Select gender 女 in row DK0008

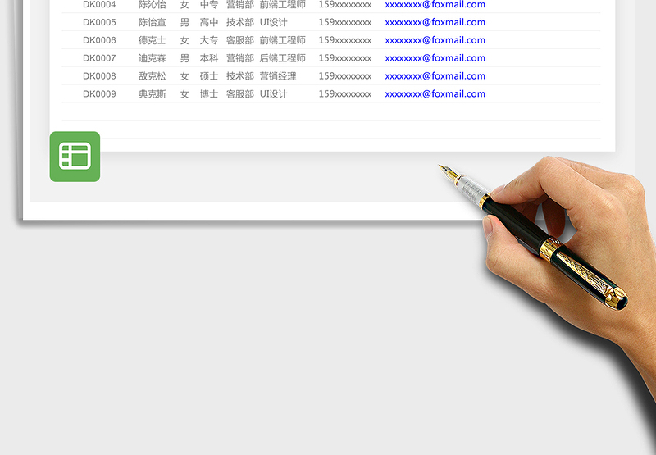(x=184, y=76)
